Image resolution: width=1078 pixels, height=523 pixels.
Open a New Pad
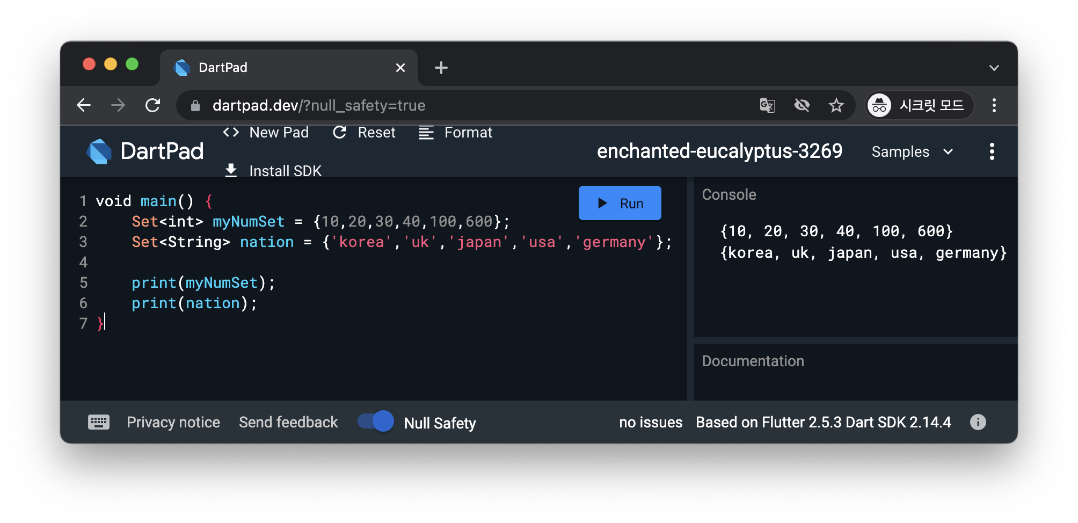point(266,133)
